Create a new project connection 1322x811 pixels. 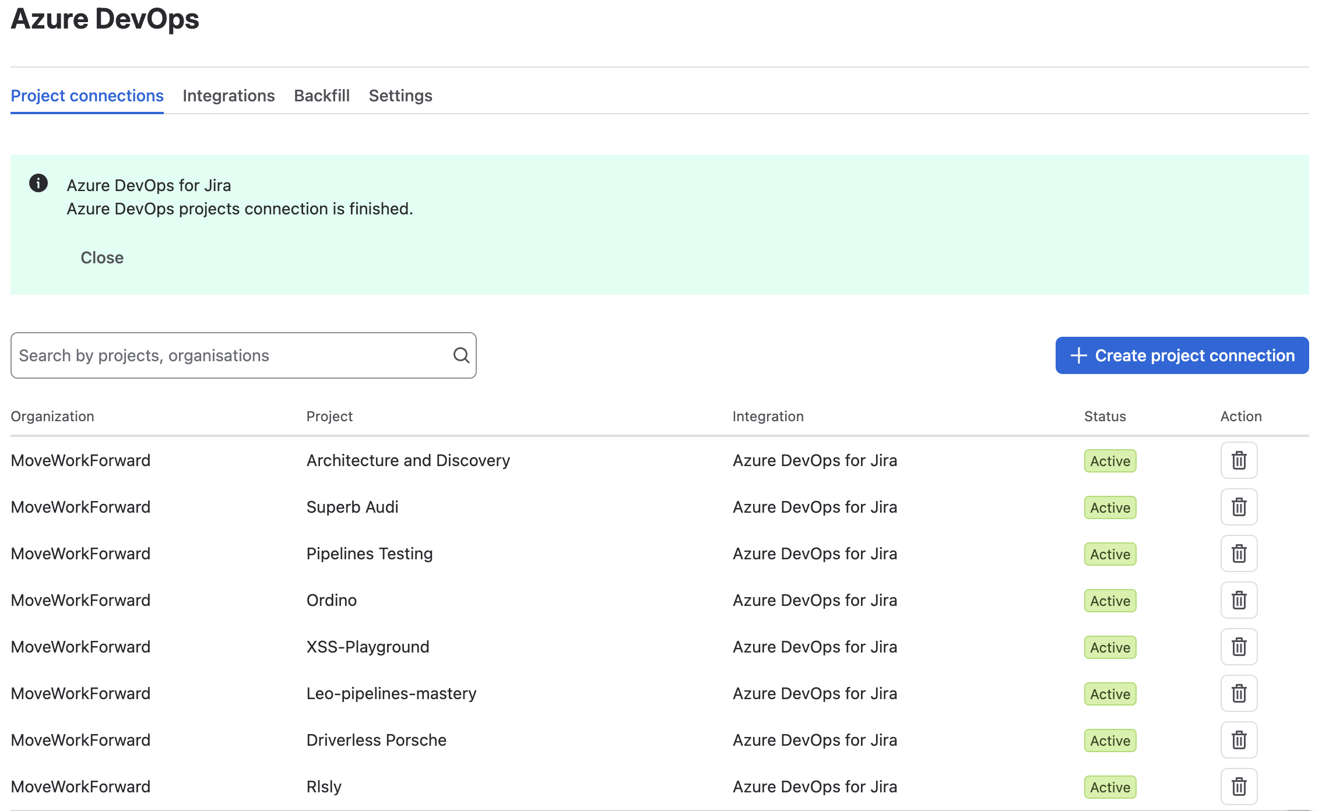(x=1182, y=355)
